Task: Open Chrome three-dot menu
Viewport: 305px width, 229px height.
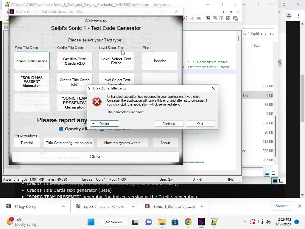Action: coord(298,16)
